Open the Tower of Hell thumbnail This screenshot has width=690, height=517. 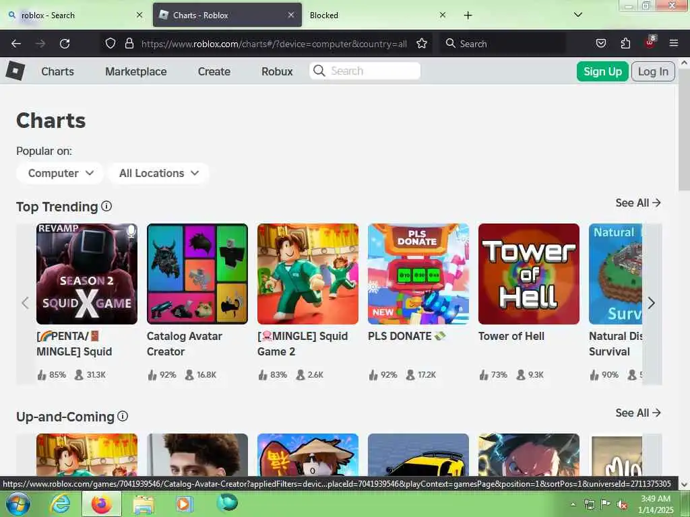click(x=529, y=274)
